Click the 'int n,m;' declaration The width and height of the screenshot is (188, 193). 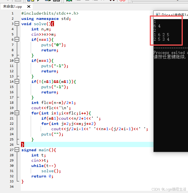41,29
